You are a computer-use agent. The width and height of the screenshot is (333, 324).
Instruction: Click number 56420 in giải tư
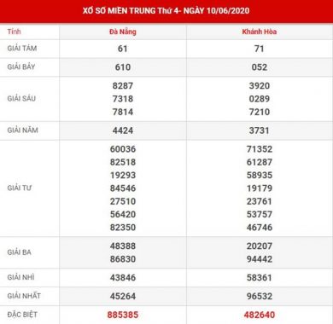pyautogui.click(x=123, y=215)
